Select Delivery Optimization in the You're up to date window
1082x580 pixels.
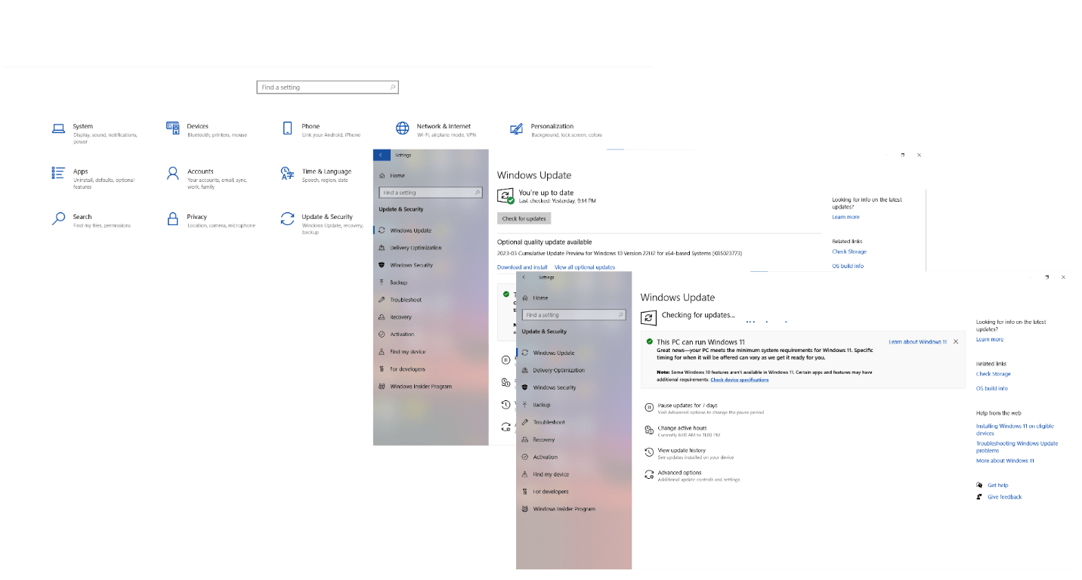point(416,248)
